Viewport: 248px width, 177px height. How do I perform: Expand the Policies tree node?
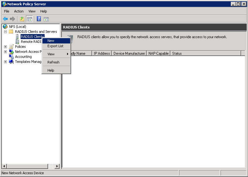click(5, 47)
